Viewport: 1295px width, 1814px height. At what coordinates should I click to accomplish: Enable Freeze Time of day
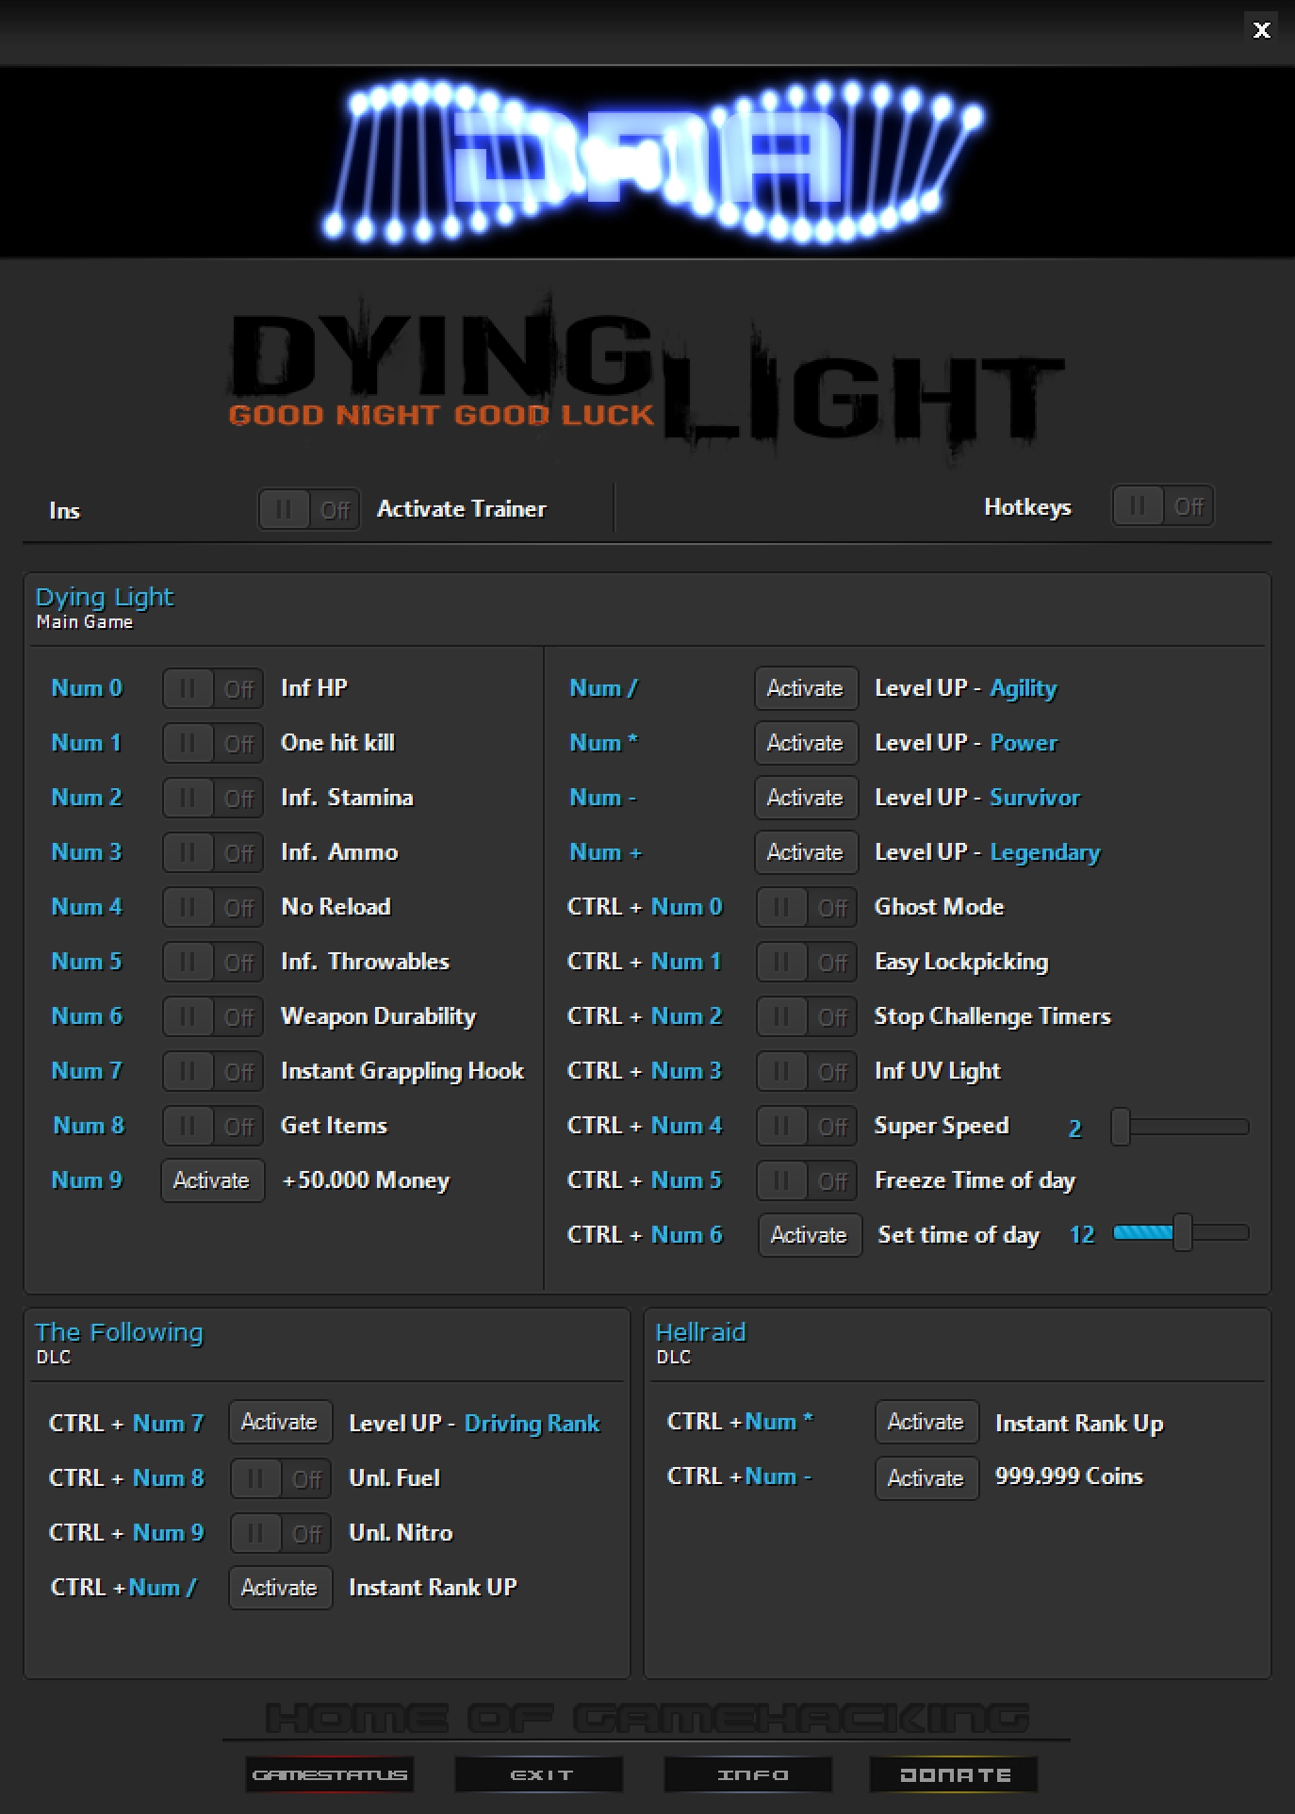pyautogui.click(x=807, y=1181)
